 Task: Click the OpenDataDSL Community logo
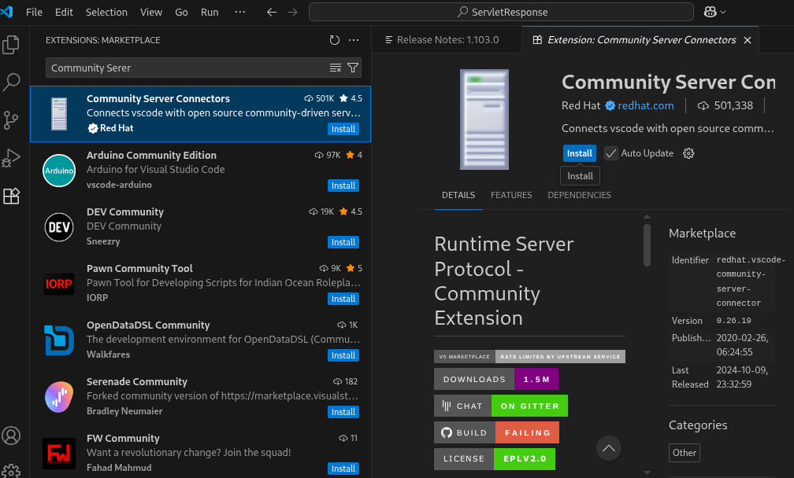click(59, 340)
